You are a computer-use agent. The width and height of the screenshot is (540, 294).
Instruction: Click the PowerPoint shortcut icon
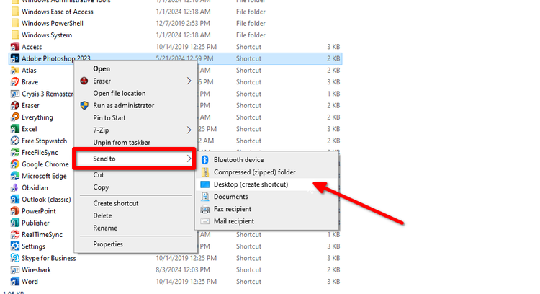pos(15,211)
